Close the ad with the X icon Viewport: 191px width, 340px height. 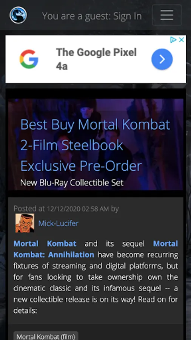[x=182, y=40]
